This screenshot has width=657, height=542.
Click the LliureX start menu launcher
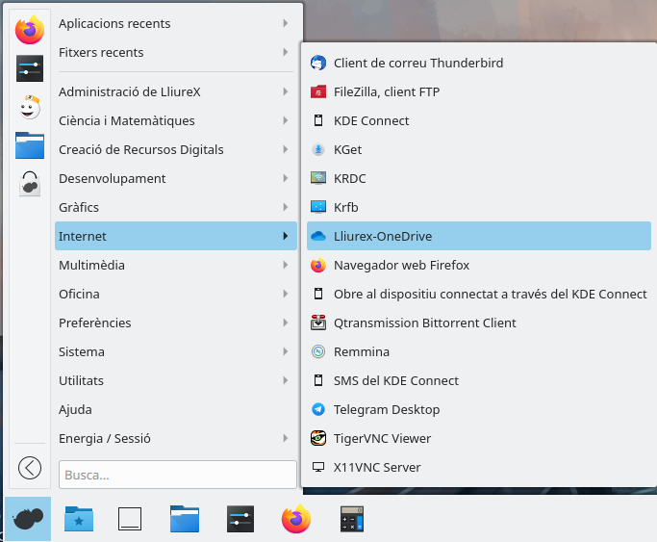pos(28,520)
